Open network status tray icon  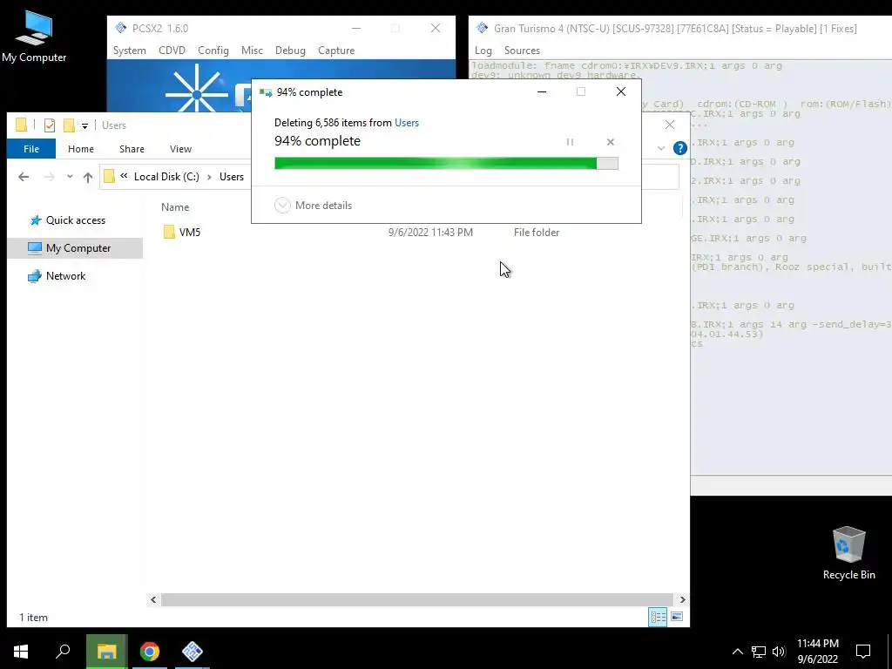point(759,652)
